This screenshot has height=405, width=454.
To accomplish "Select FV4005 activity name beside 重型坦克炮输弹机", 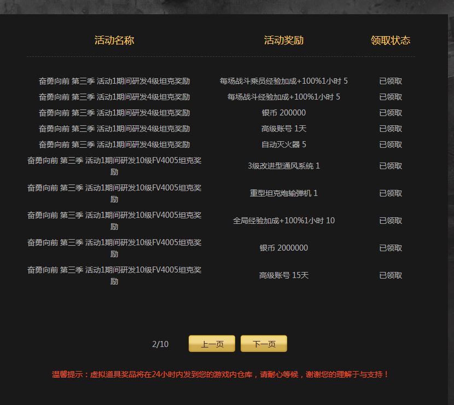I will [114, 193].
